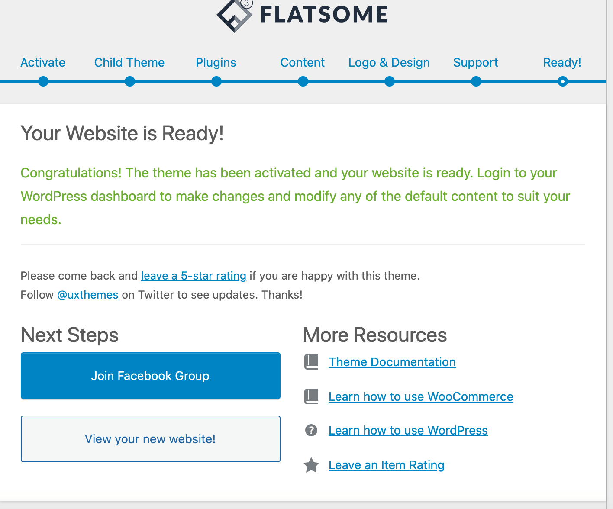
Task: Click the star icon beside Item Rating
Action: [x=311, y=465]
